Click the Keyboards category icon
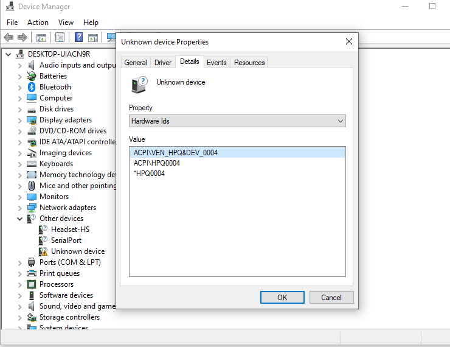This screenshot has height=347, width=450. point(31,164)
